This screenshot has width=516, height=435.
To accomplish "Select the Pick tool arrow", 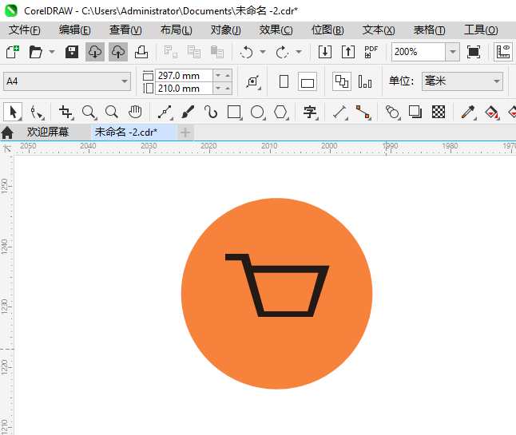I will pos(13,112).
